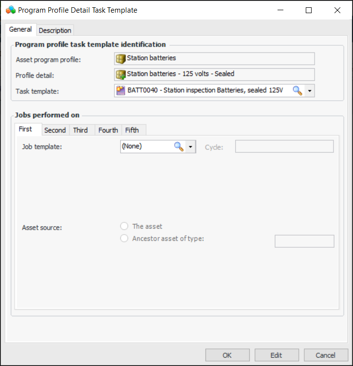Viewport: 353px width, 366px height.
Task: Click the 'Jobs performed on' group heading
Action: [x=47, y=115]
